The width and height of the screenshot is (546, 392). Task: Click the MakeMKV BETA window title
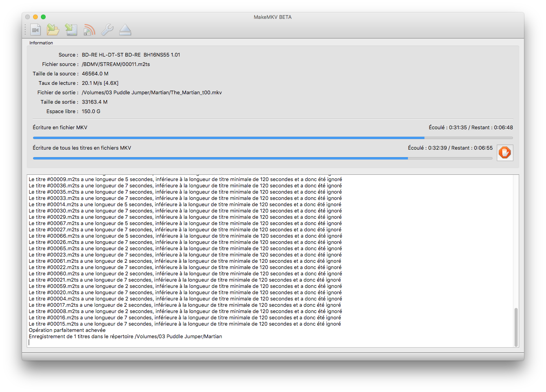click(x=273, y=17)
